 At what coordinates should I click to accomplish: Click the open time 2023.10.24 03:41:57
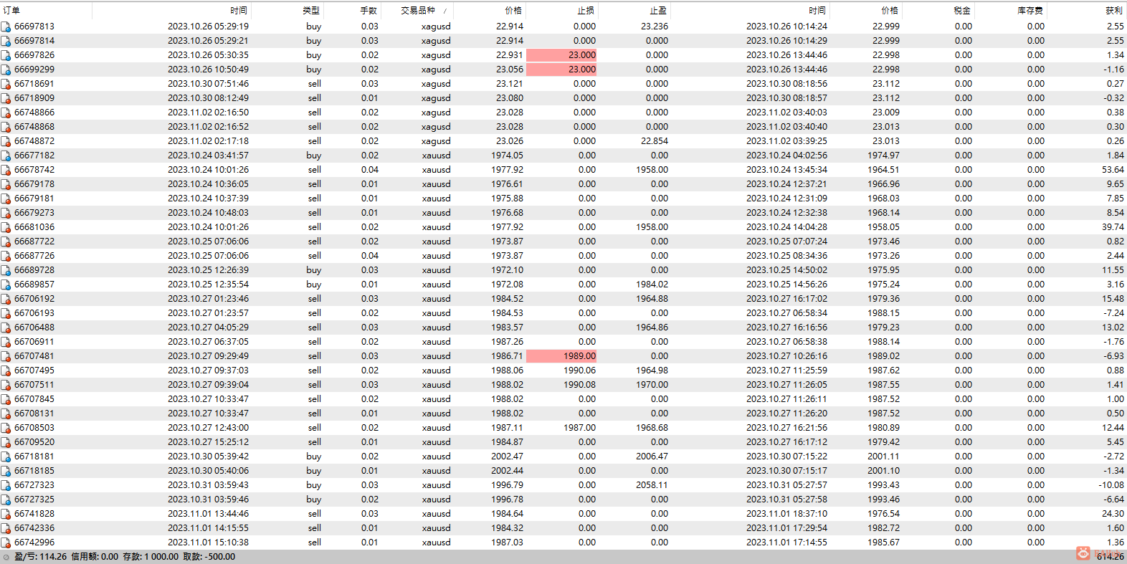click(x=208, y=156)
